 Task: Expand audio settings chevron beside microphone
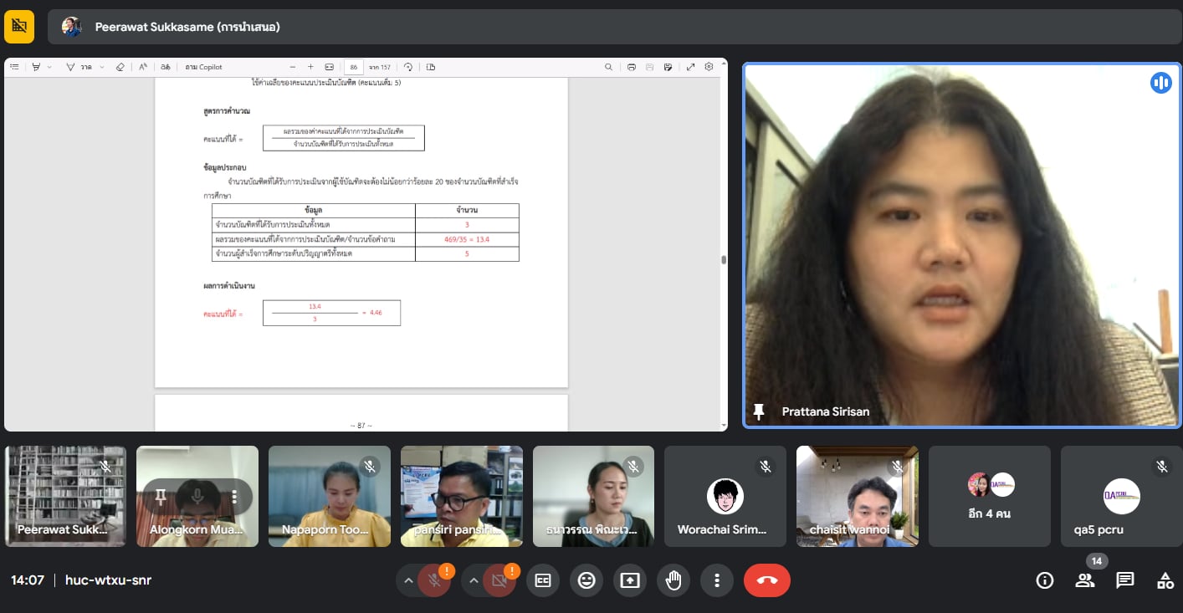(x=408, y=580)
